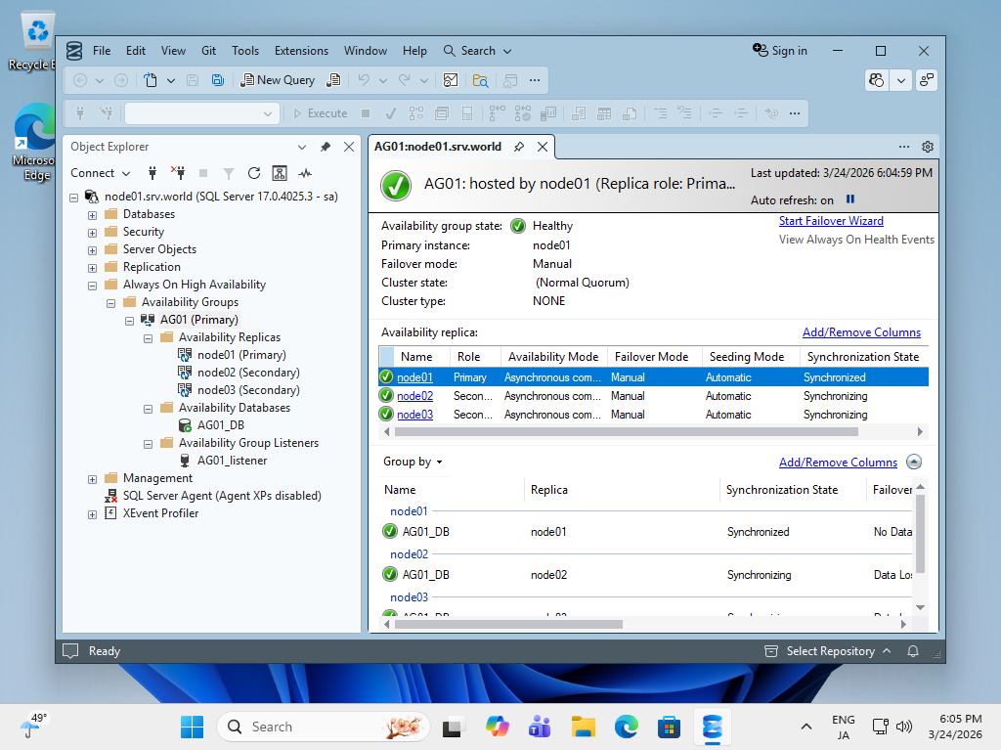
Task: Open File Explorer from the taskbar
Action: point(583,727)
